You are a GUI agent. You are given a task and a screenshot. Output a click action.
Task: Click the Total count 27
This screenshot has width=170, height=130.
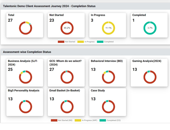pyautogui.click(x=10, y=20)
